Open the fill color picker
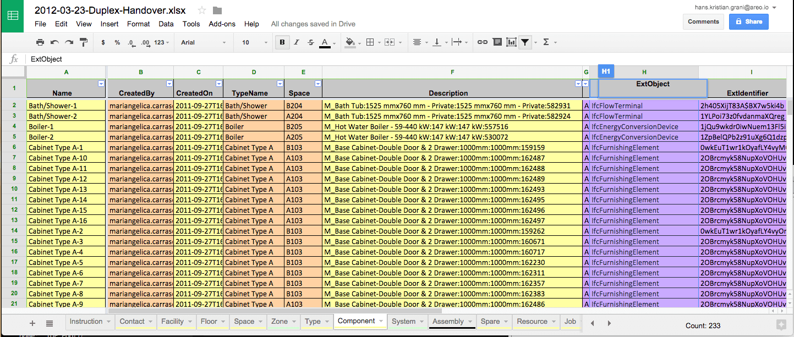Viewport: 794px width, 337px height. (350, 42)
